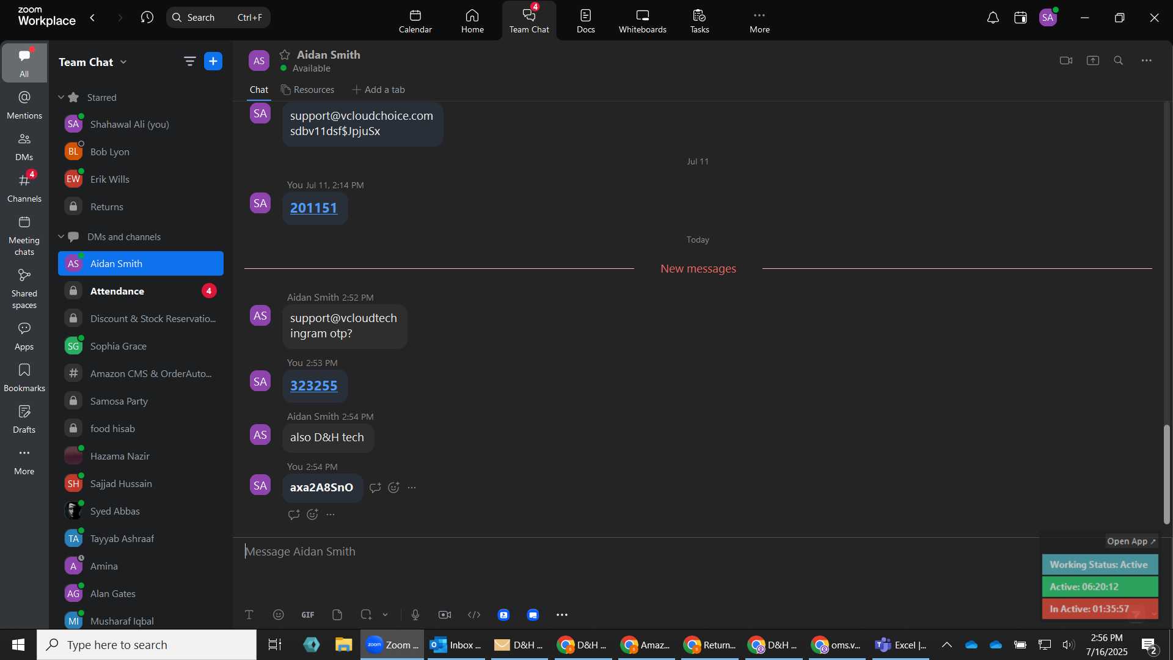Switch to the Chat tab
Viewport: 1173px width, 660px height.
click(259, 90)
